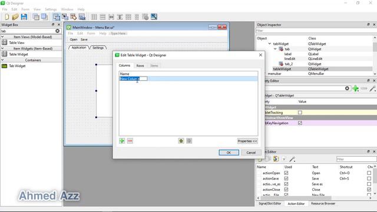This screenshot has width=377, height=212.
Task: Click the Object Inspector Filter field
Action: [316, 31]
